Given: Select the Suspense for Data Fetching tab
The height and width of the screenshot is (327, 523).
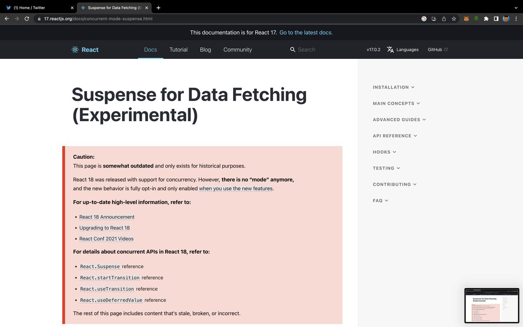Looking at the screenshot, I should tap(115, 8).
